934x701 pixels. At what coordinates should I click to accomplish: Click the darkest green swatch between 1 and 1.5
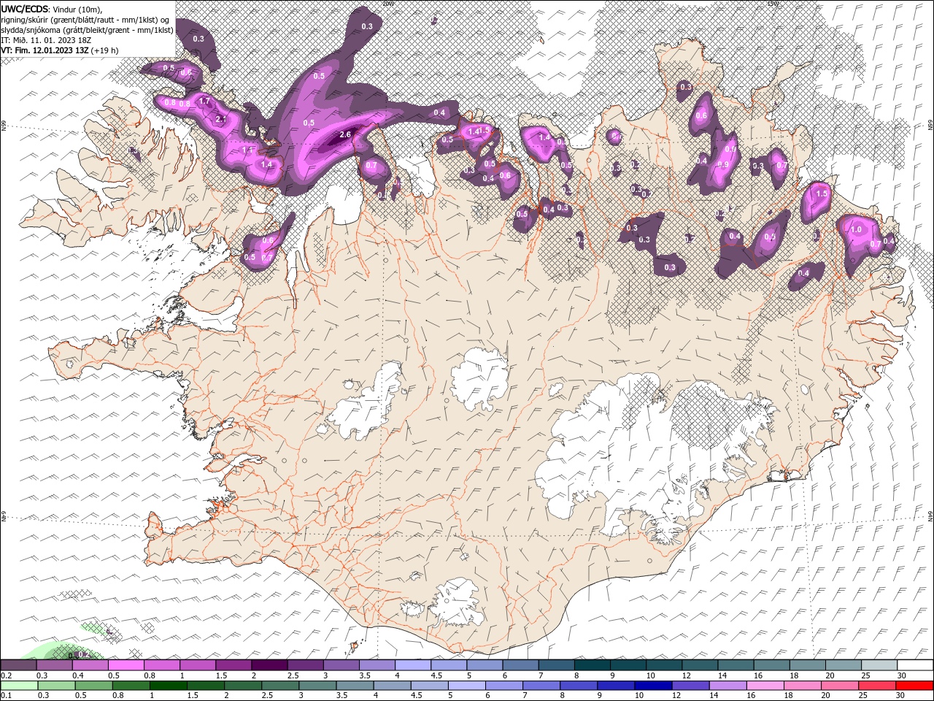click(169, 686)
